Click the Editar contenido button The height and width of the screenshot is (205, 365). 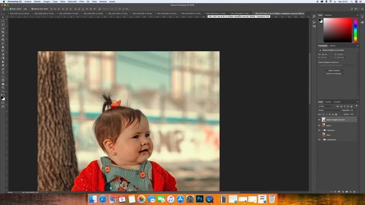tap(334, 71)
